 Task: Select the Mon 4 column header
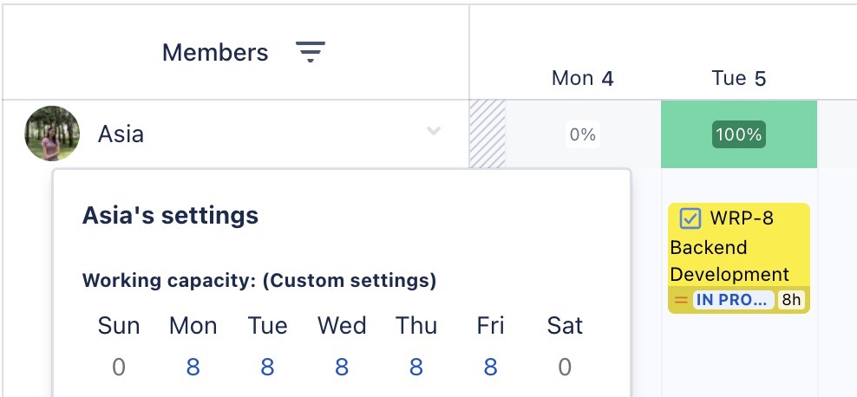(x=583, y=79)
